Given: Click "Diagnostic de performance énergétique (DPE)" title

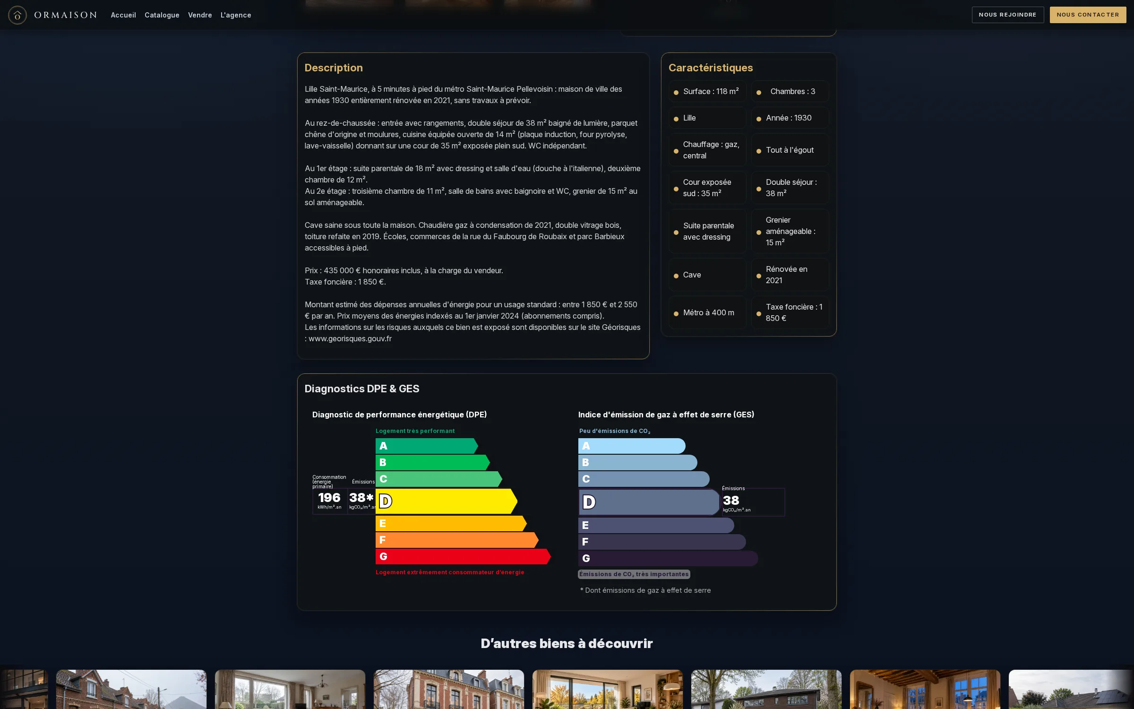Looking at the screenshot, I should click(x=399, y=415).
